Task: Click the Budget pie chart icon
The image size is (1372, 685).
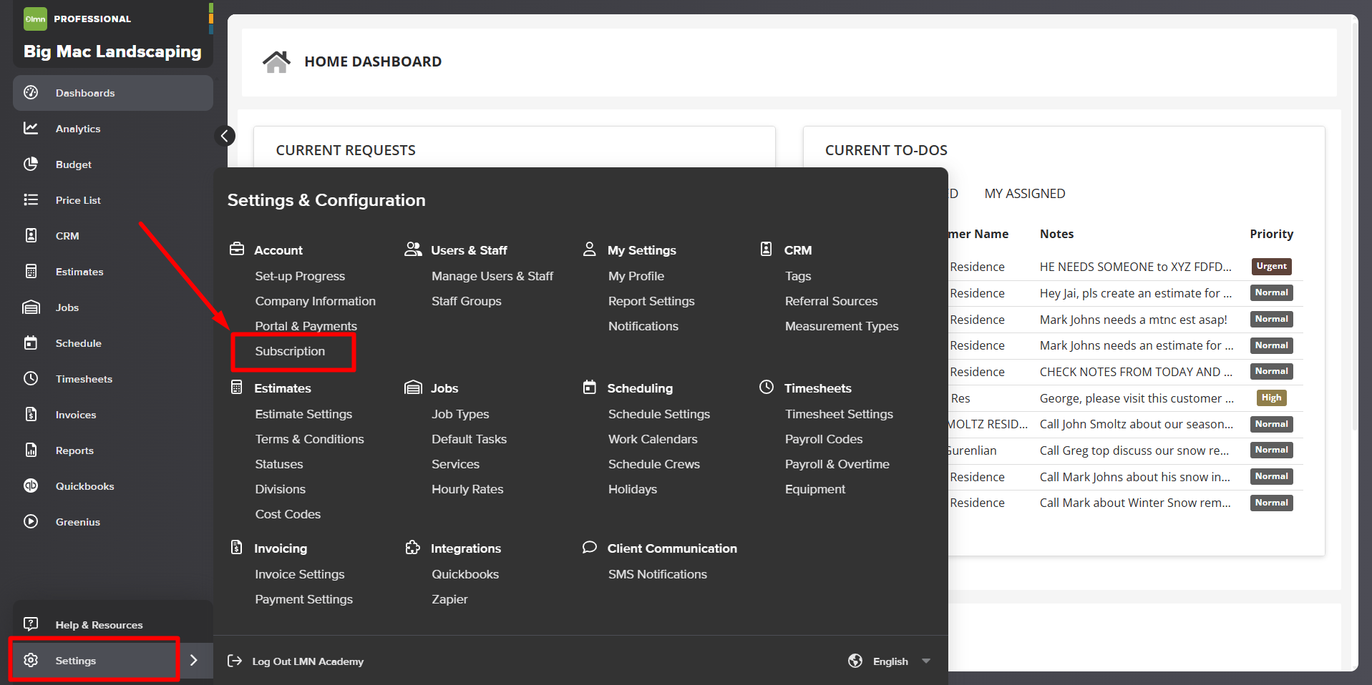Action: (x=31, y=164)
